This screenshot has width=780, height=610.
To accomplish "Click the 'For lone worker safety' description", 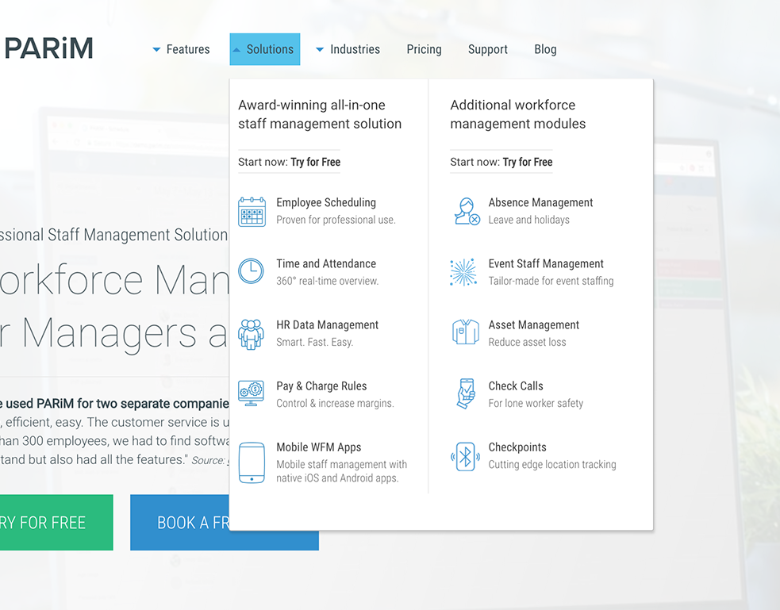I will coord(536,403).
